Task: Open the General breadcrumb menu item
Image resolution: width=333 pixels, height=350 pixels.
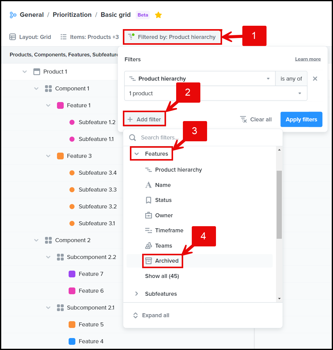Action: click(32, 14)
